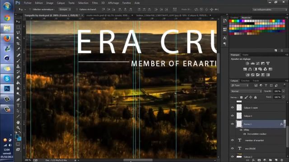Select the Blur tool
This screenshot has height=162, width=289.
pyautogui.click(x=18, y=88)
